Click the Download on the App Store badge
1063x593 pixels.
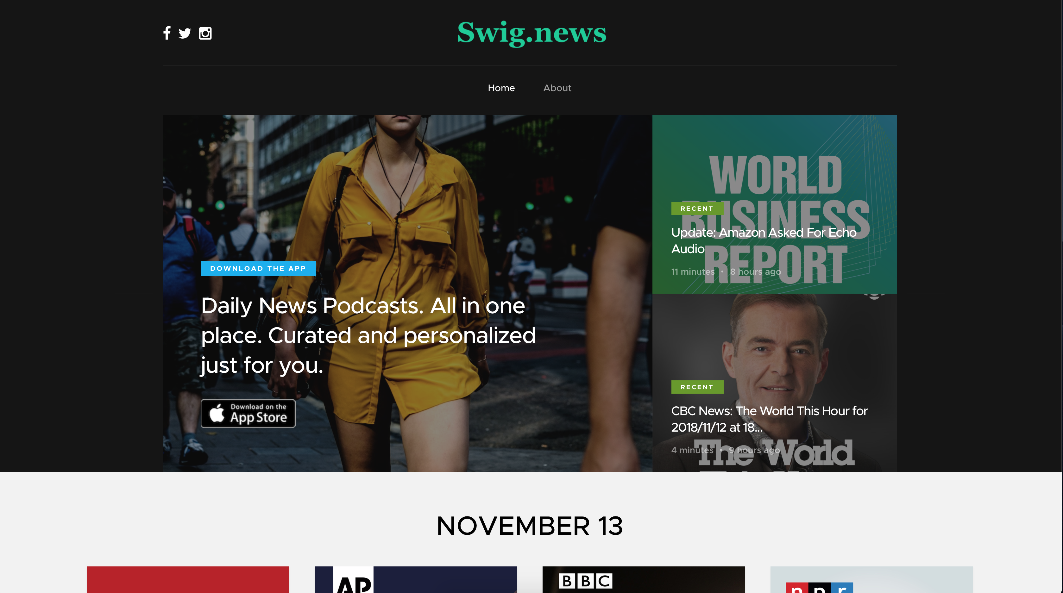point(248,413)
